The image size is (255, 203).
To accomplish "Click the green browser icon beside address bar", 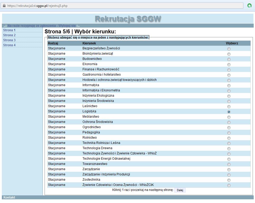I will coord(249,6).
